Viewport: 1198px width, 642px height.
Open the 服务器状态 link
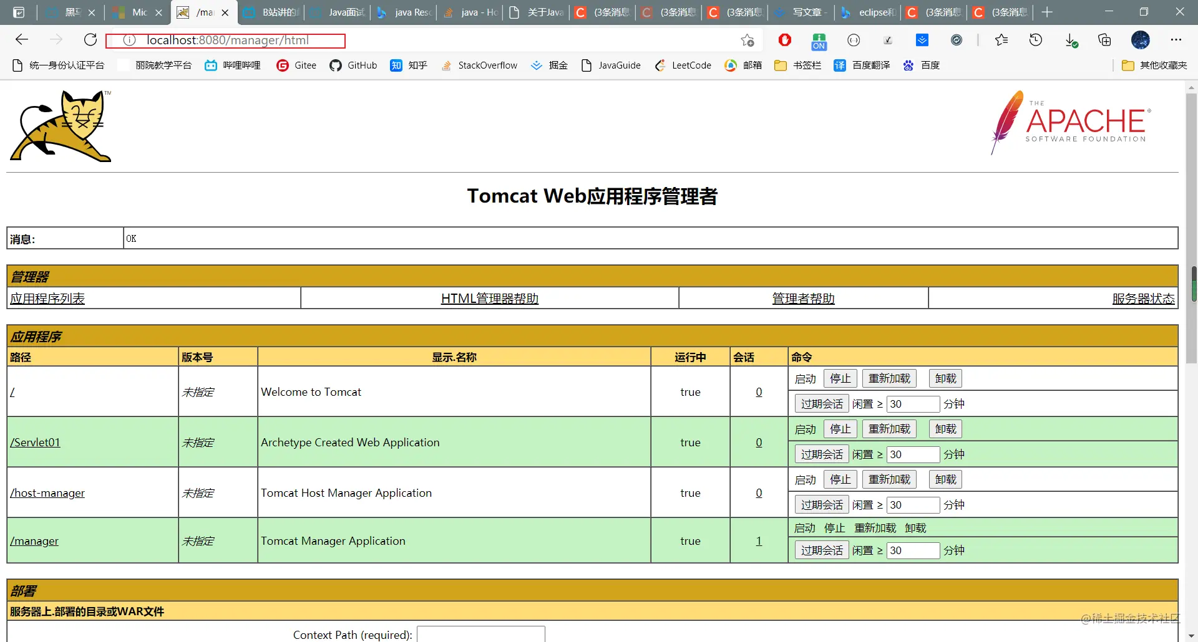coord(1143,299)
